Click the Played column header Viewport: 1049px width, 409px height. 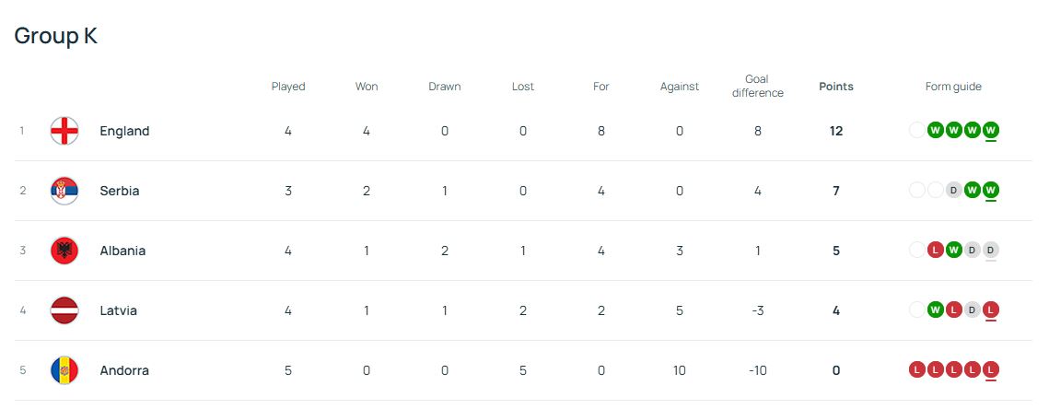(x=288, y=87)
